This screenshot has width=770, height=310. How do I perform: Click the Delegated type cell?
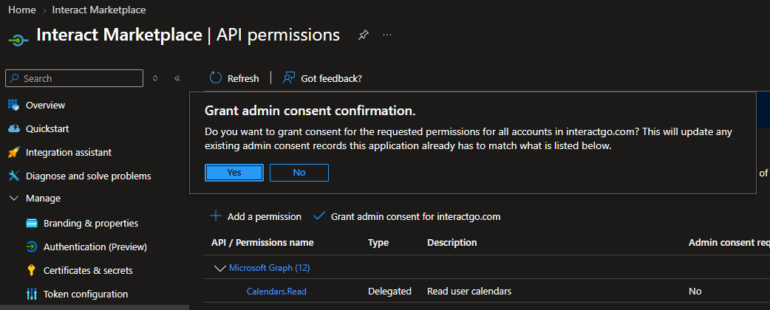[389, 292]
